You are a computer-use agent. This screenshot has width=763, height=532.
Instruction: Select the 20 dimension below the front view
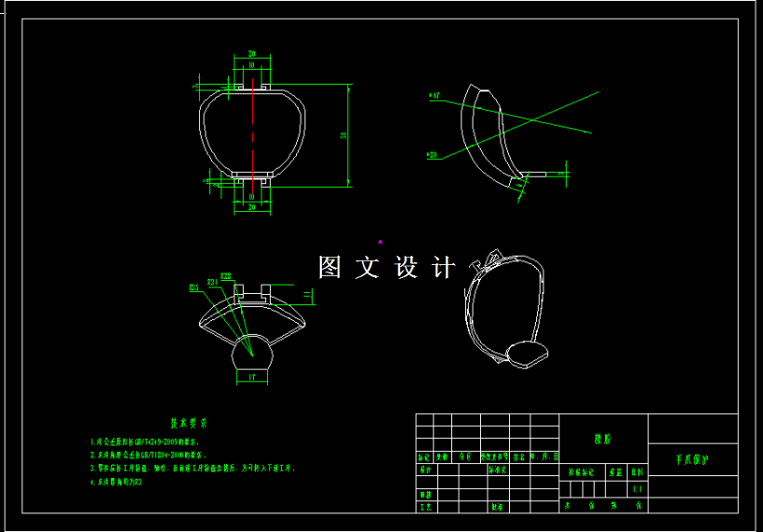(x=251, y=207)
